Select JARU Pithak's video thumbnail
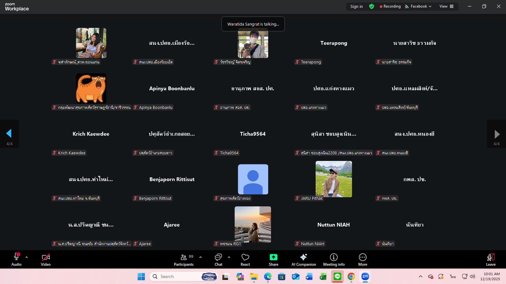Viewport: 506px width, 284px height. (x=334, y=179)
